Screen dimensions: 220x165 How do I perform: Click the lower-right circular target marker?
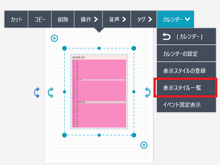tap(144, 145)
